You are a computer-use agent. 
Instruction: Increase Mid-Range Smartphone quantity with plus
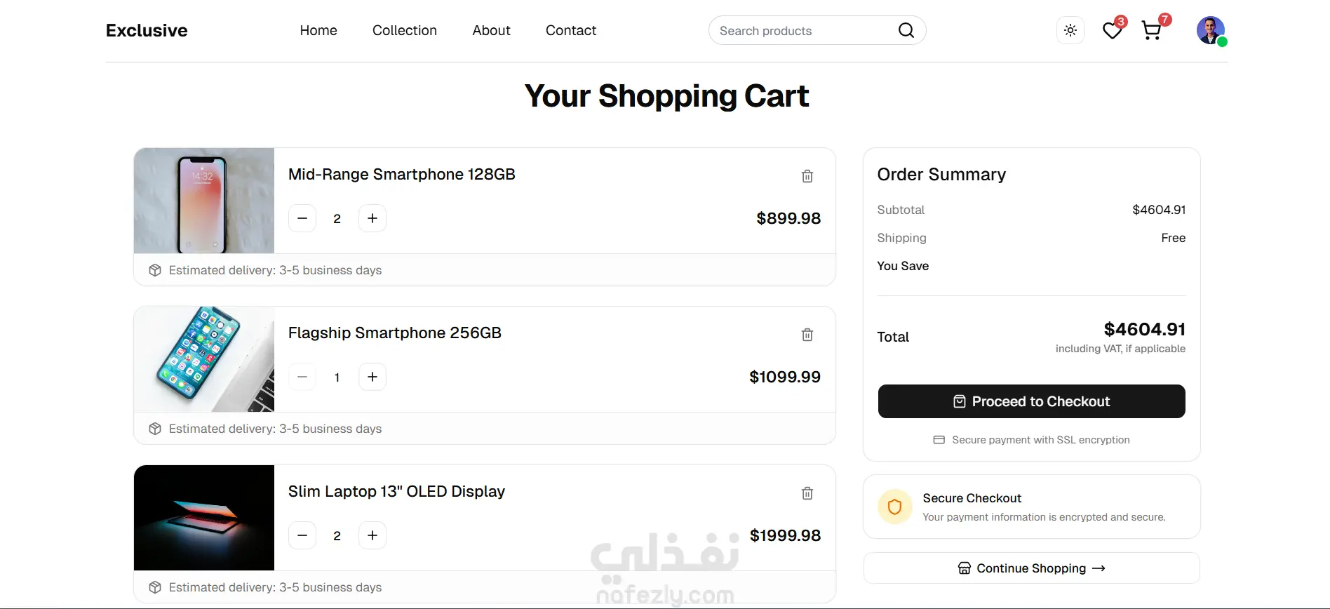(372, 218)
